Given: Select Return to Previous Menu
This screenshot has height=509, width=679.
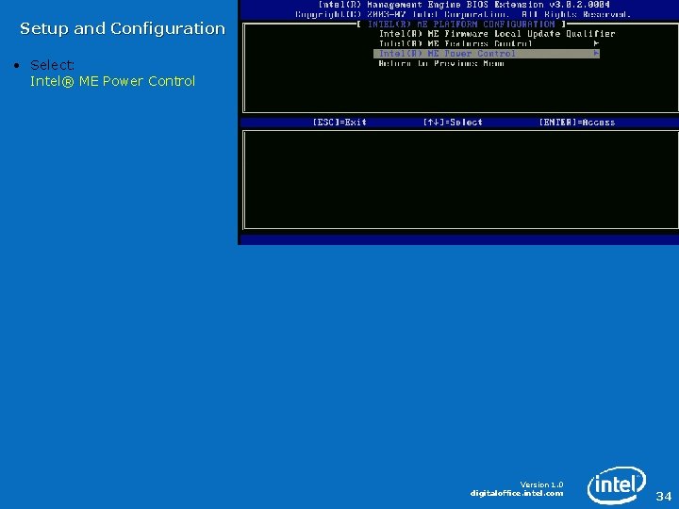Looking at the screenshot, I should 441,64.
